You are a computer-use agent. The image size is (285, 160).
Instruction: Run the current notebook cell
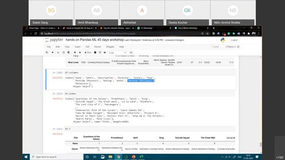[88, 52]
